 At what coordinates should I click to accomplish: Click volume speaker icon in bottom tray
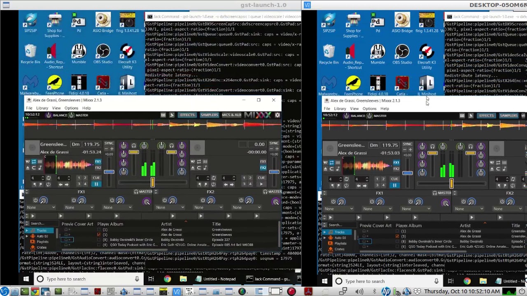(x=359, y=291)
